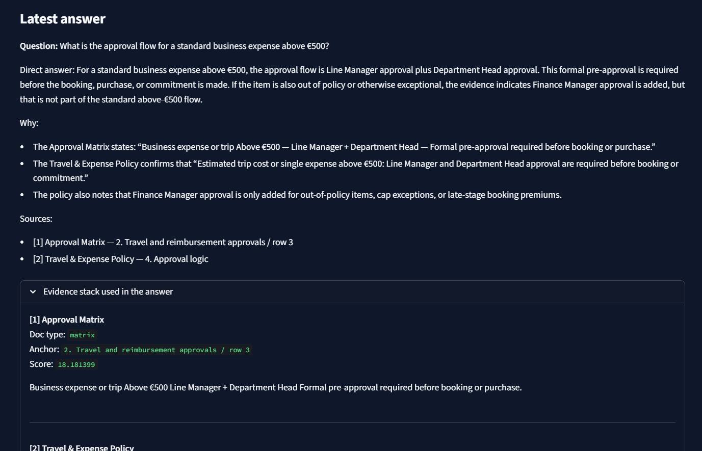Click the "Latest answer" heading

(x=63, y=19)
